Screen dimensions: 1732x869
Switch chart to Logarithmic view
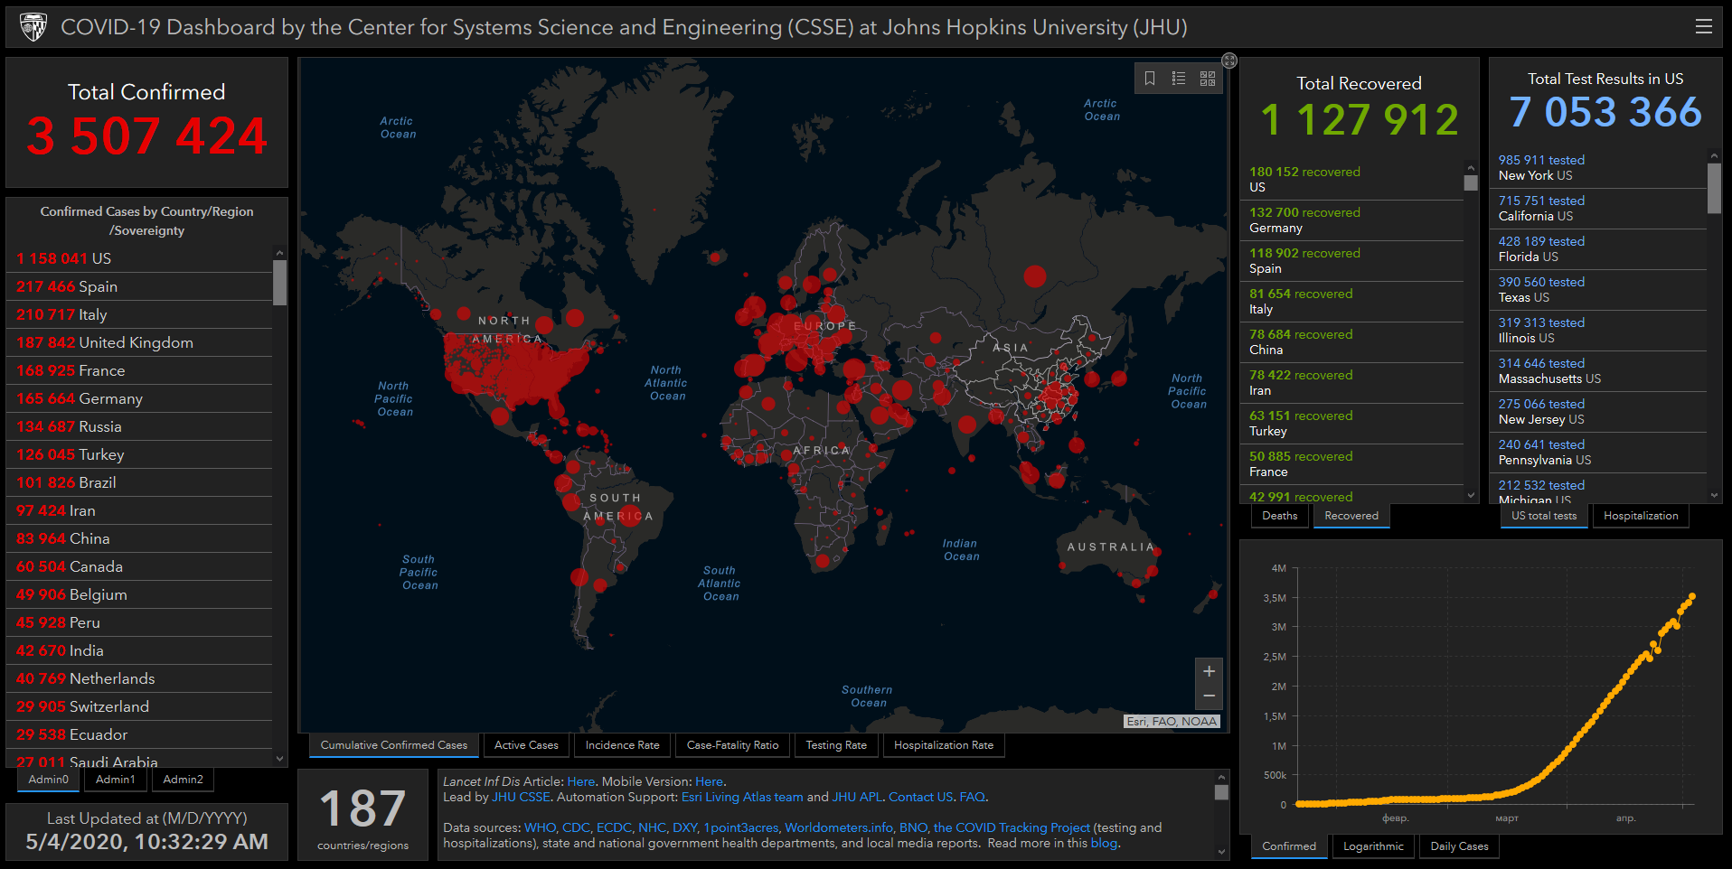pos(1373,846)
